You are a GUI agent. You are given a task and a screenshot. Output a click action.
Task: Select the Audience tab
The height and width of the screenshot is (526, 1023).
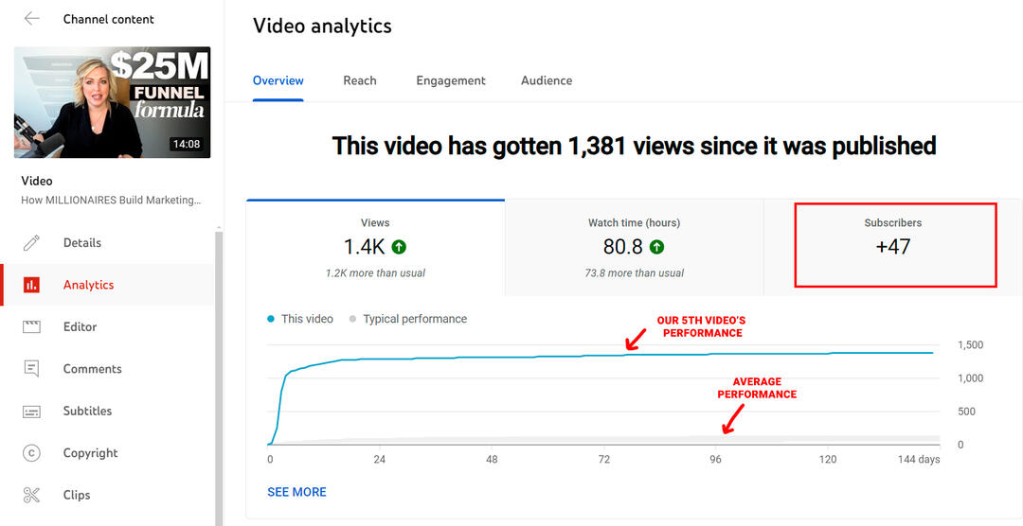coord(547,80)
